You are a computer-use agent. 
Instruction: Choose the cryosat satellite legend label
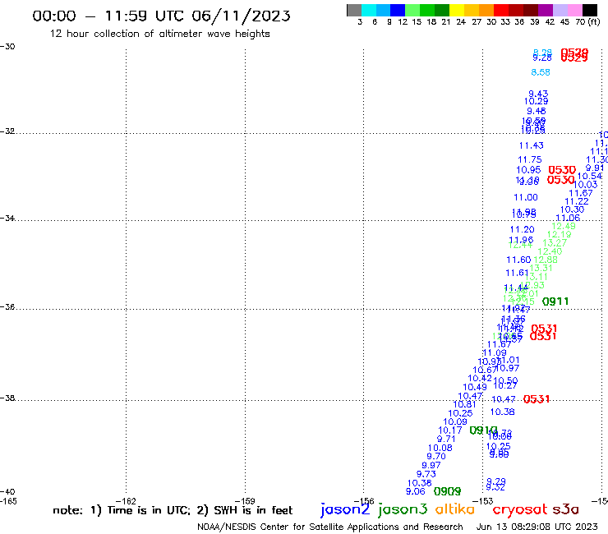coord(520,510)
